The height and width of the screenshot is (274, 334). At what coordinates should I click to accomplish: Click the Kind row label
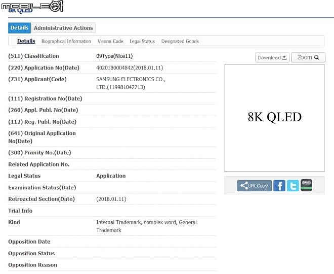(14, 222)
